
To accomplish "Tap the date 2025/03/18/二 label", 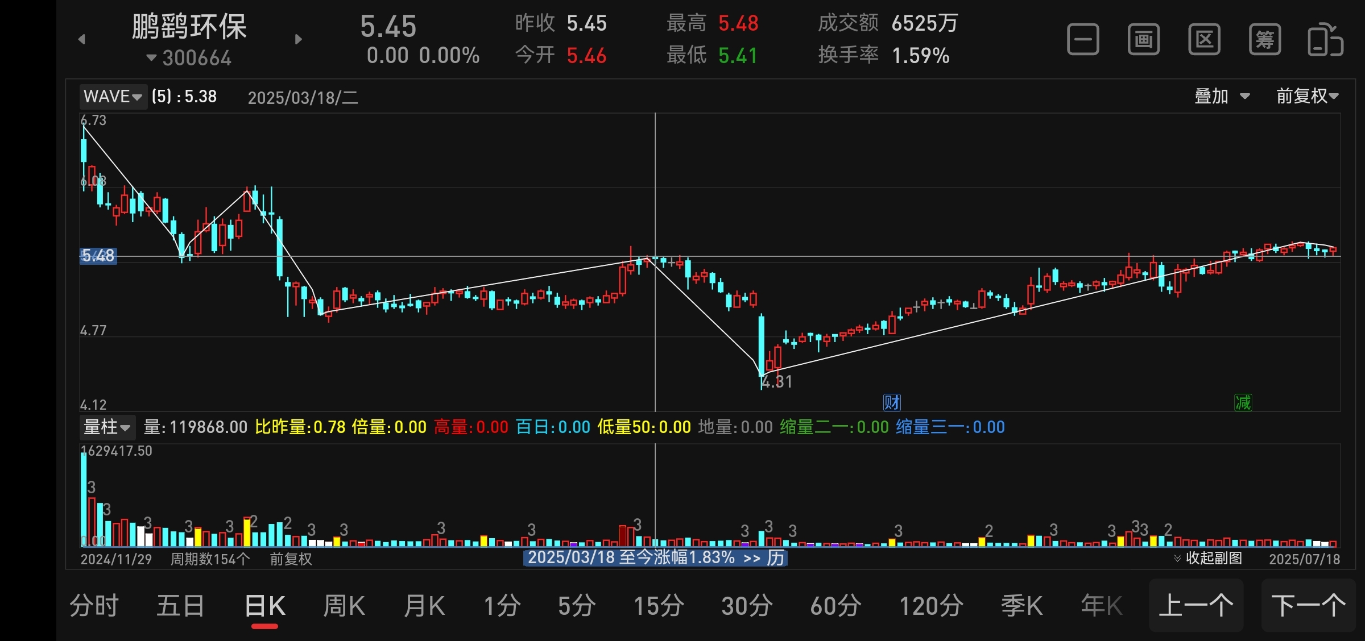I will pos(303,98).
